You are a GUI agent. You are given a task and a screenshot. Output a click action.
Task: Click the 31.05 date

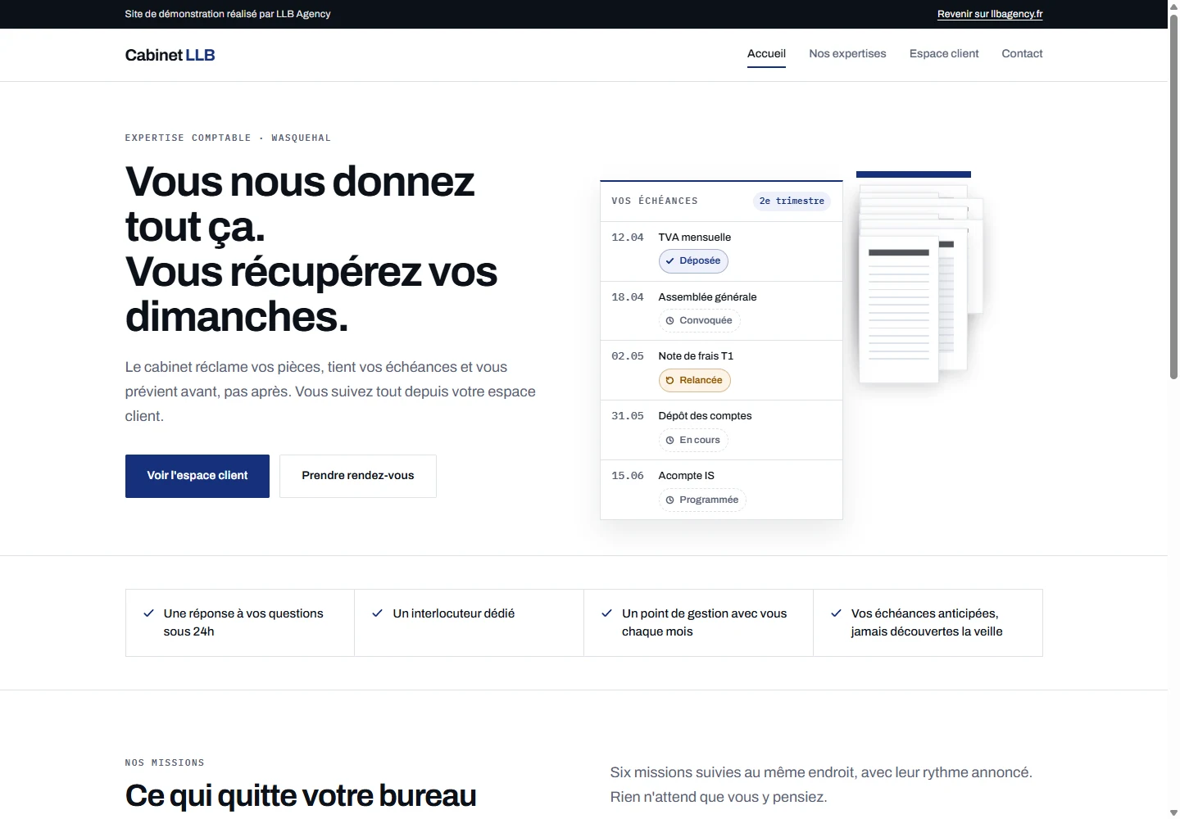[x=628, y=416]
